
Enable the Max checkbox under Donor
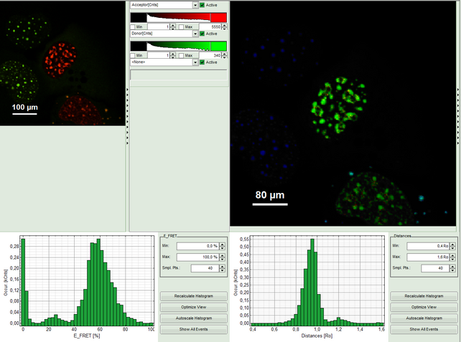(181, 55)
